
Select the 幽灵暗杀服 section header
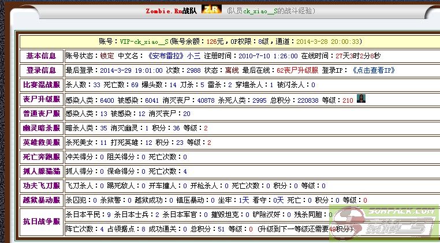point(41,128)
